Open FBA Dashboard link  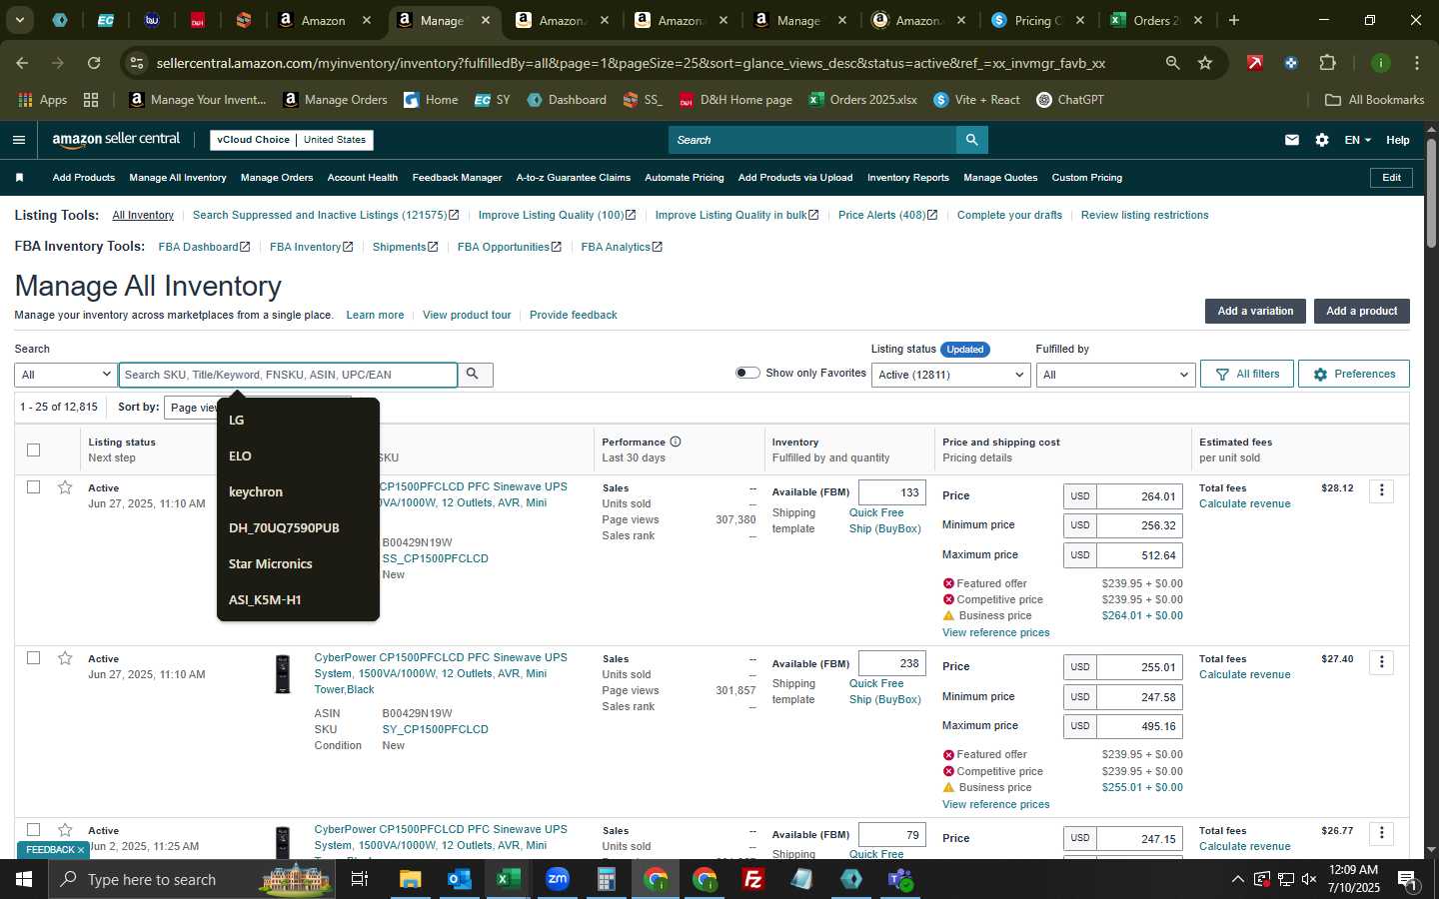point(204,247)
